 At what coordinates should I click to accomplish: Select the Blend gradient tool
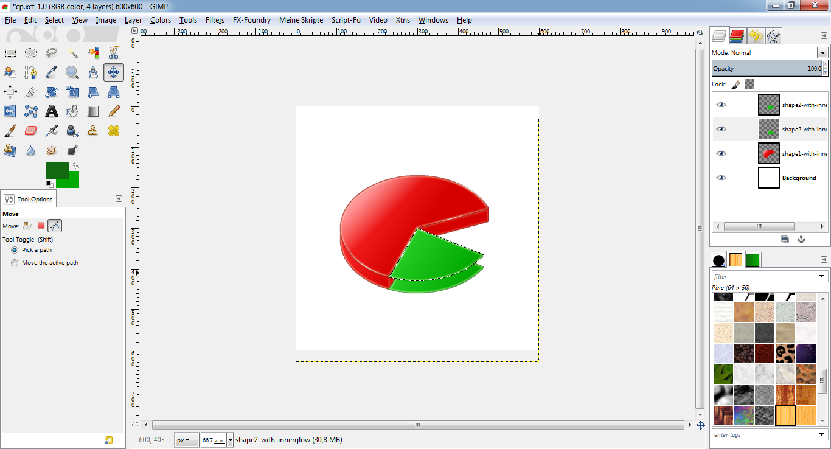coord(93,111)
